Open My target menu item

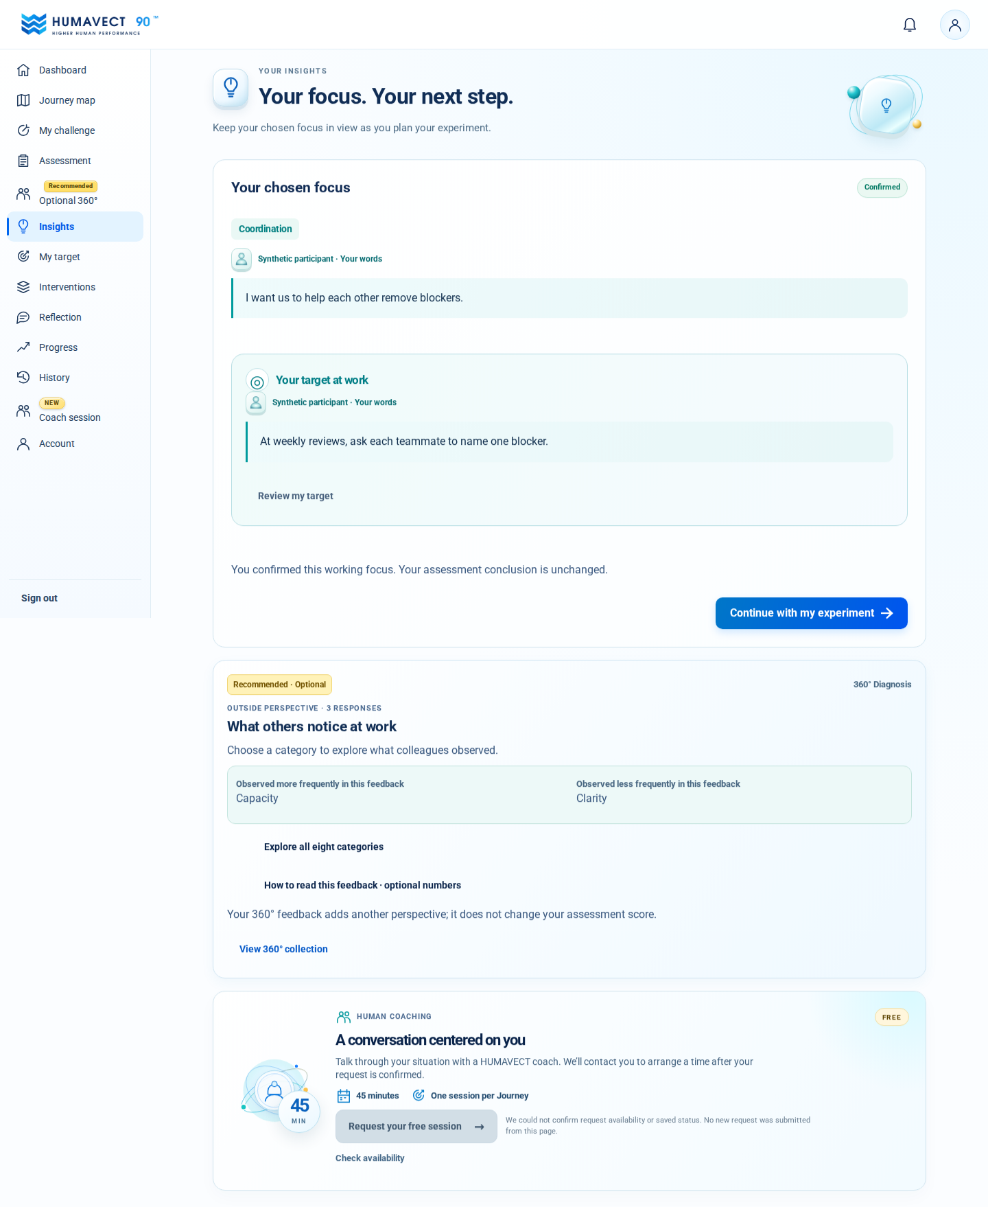coord(75,257)
